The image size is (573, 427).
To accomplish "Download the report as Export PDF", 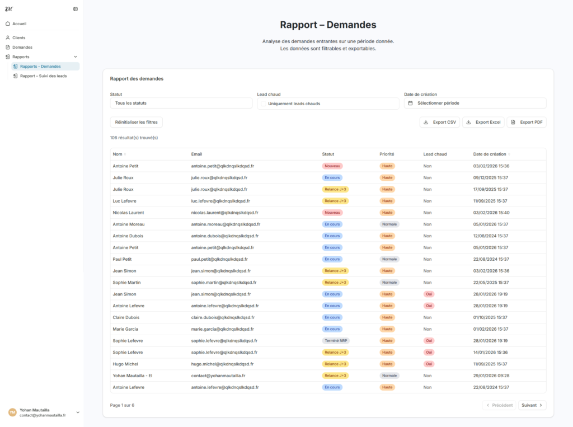I will [526, 122].
